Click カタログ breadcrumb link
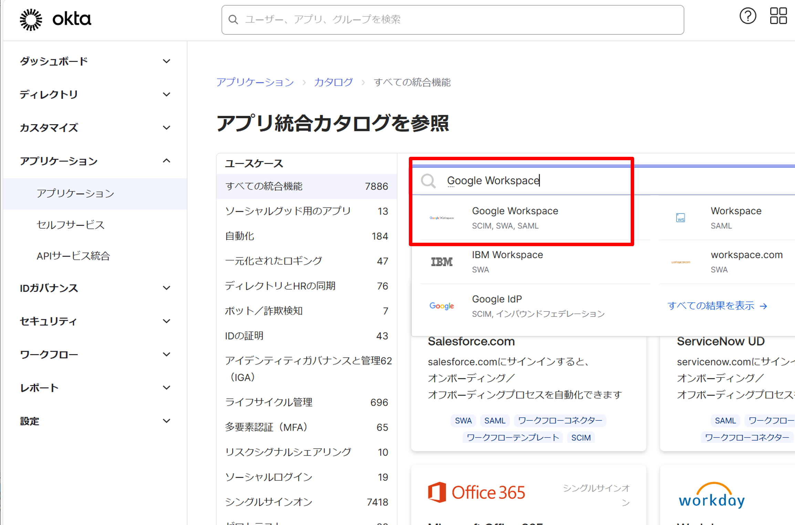This screenshot has height=525, width=795. (x=333, y=83)
